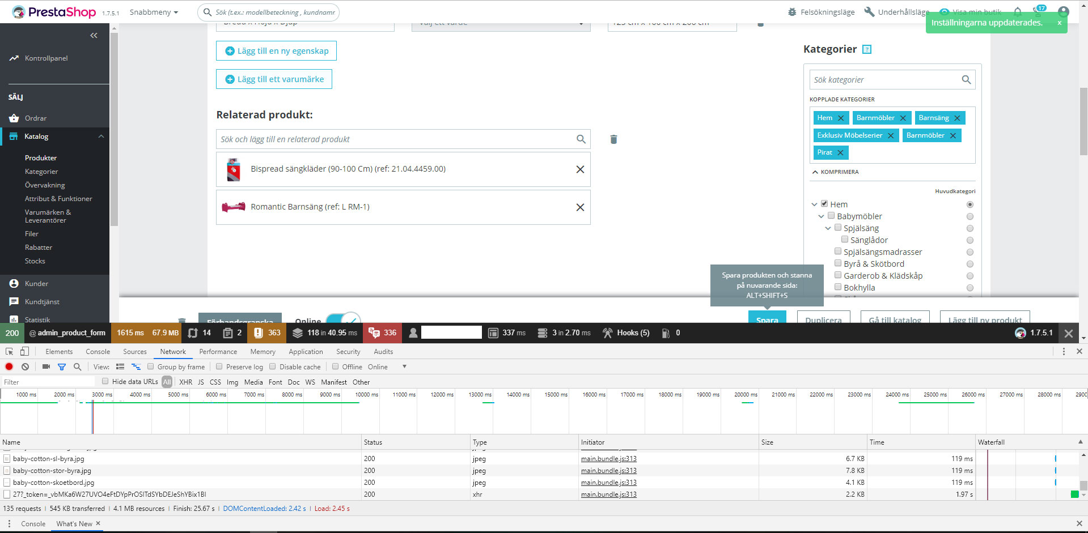Check the Hide data URLs checkbox

[105, 381]
